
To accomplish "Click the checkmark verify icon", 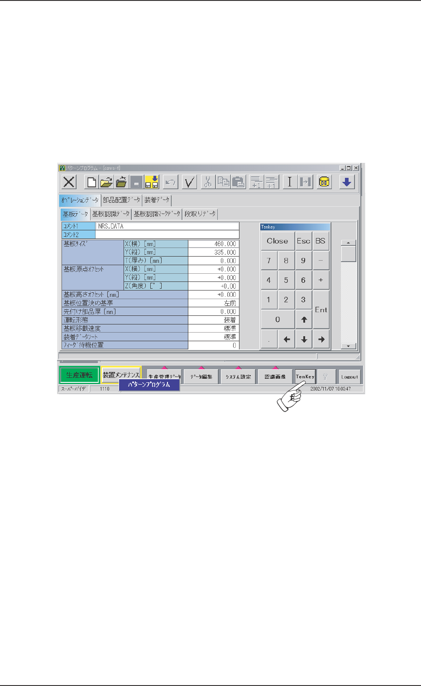I will pyautogui.click(x=189, y=182).
